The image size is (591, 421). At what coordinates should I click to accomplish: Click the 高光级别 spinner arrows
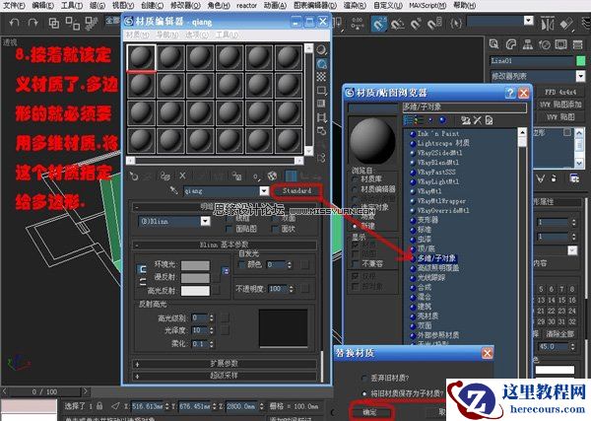(212, 317)
